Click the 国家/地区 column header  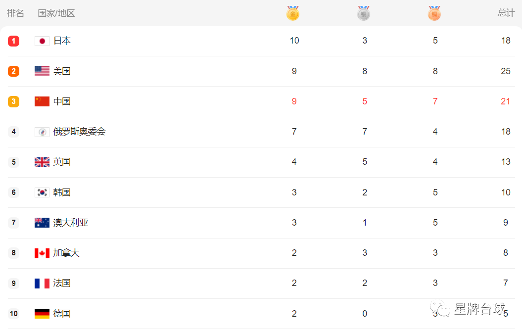56,13
